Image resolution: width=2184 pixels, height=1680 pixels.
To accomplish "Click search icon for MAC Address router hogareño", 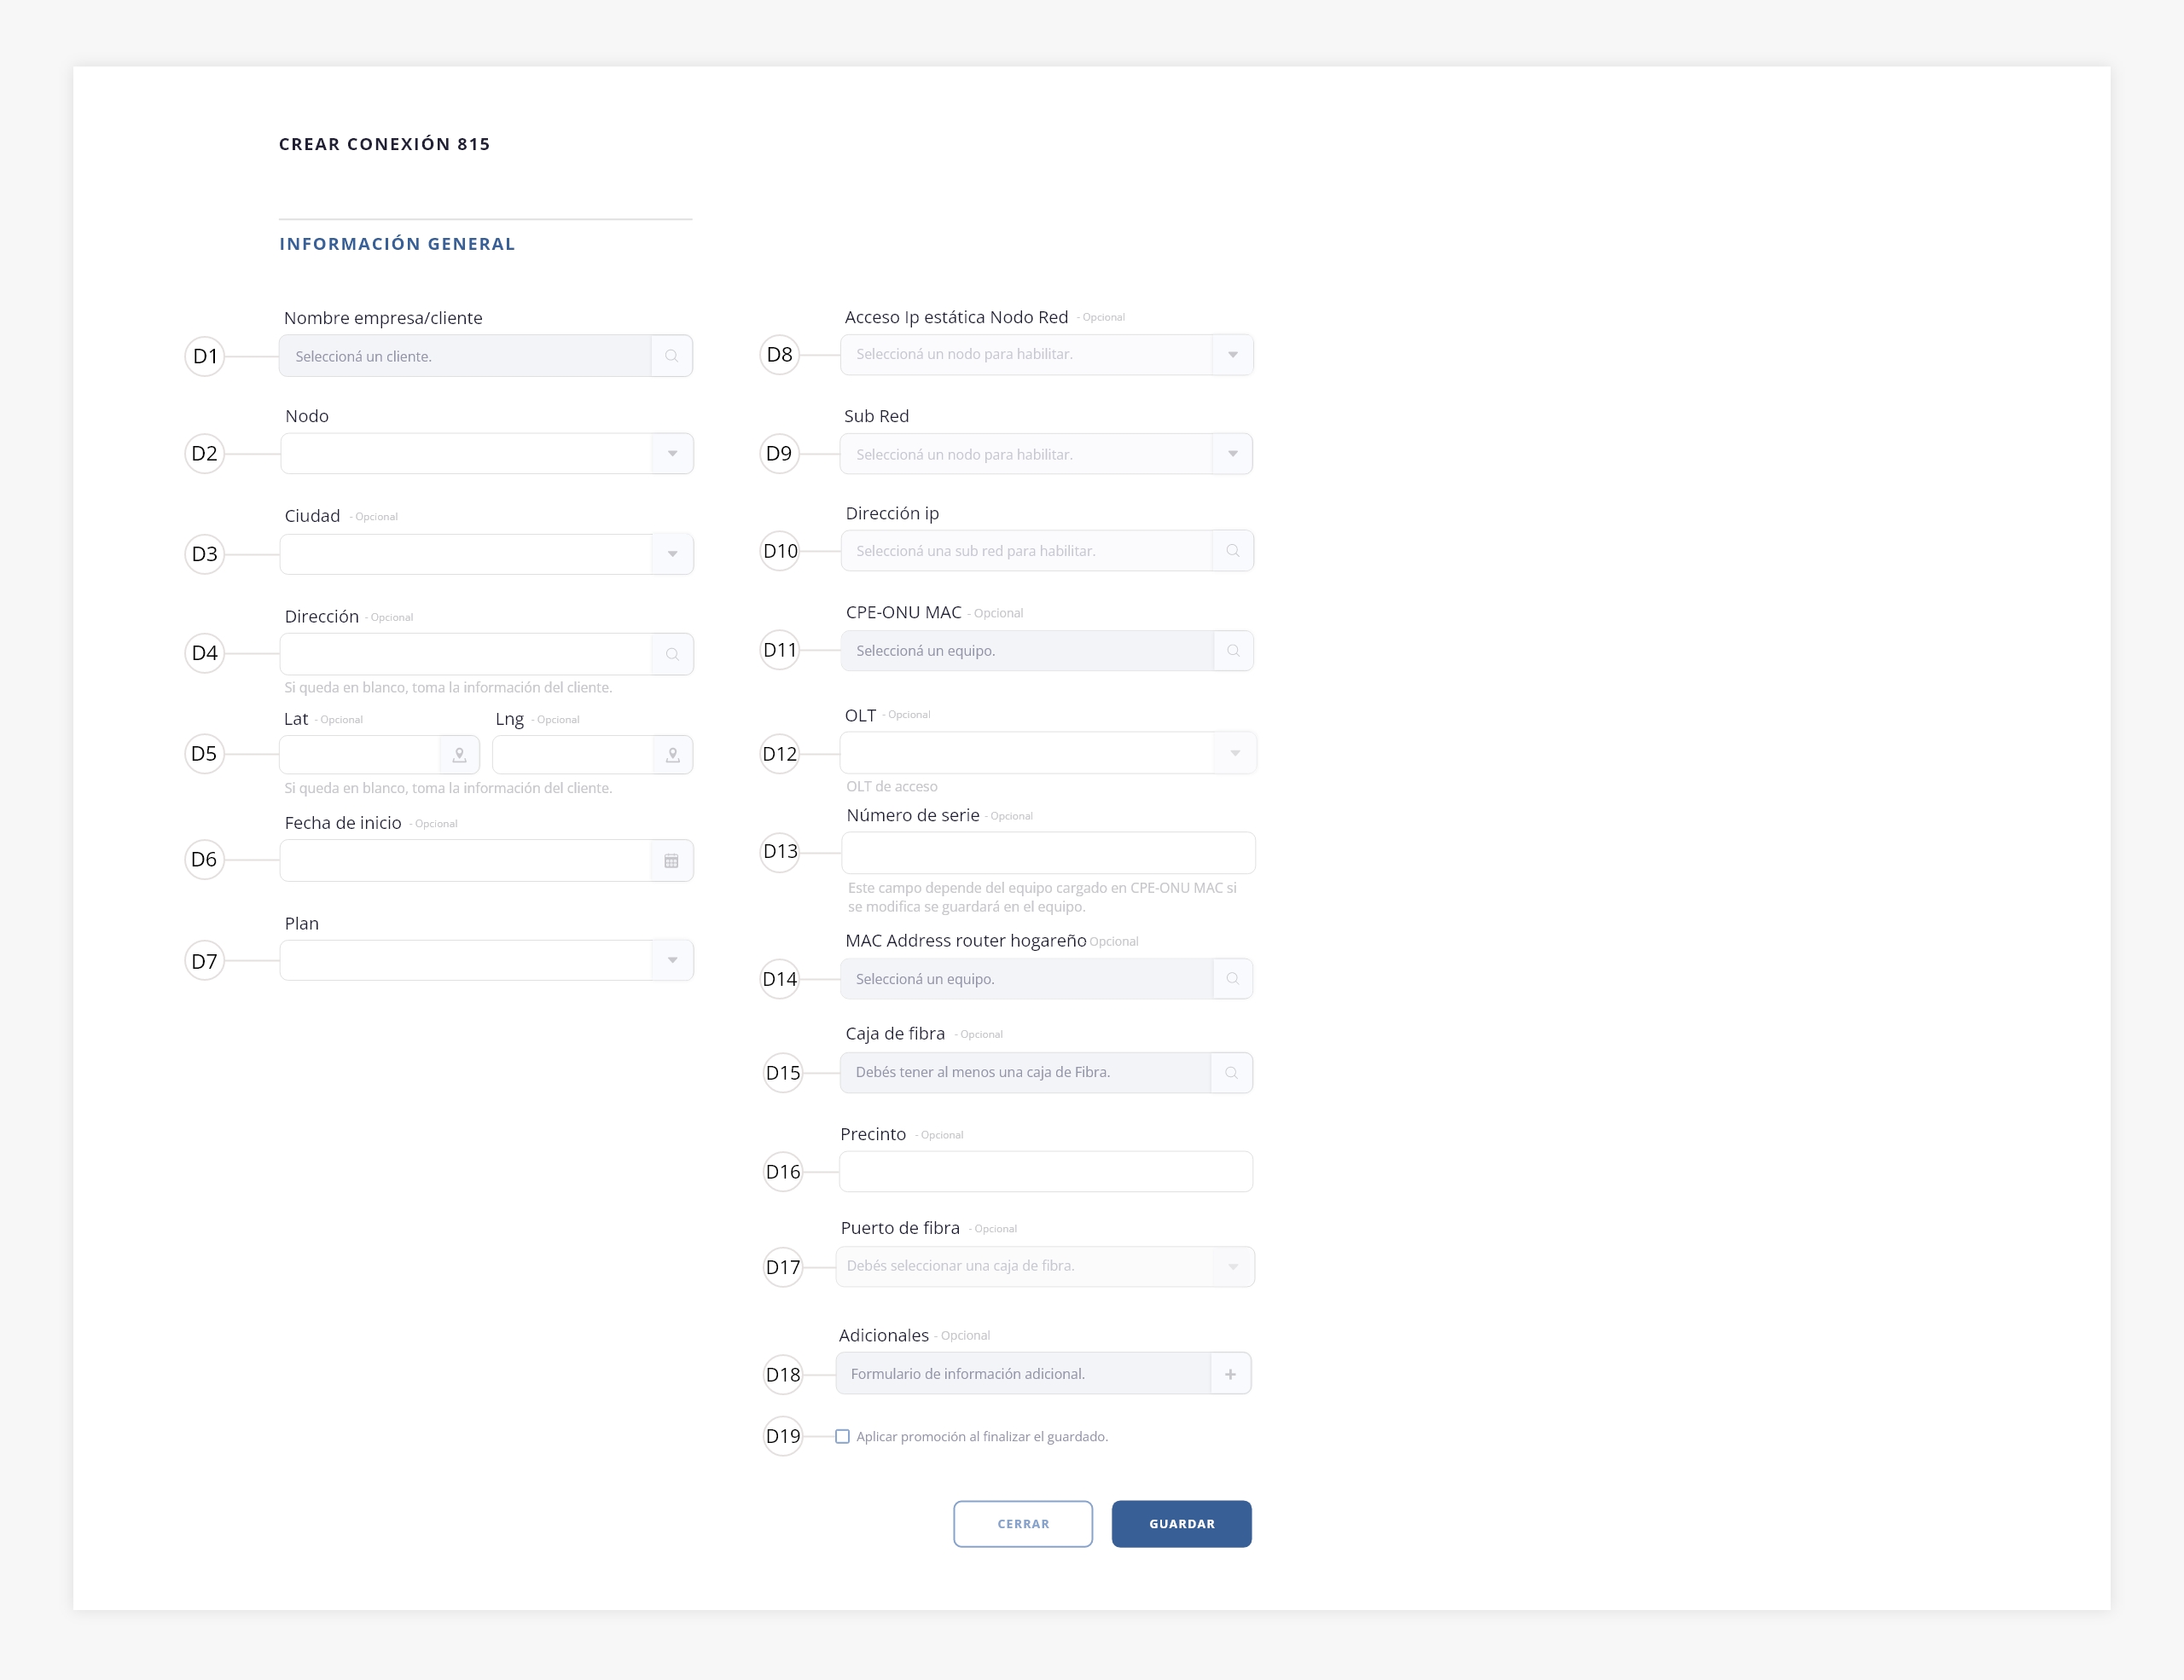I will (x=1232, y=978).
